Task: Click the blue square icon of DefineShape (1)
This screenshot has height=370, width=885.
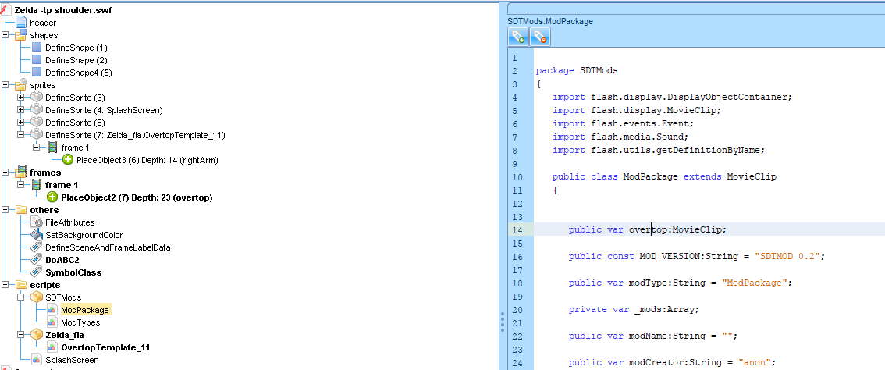Action: pos(37,48)
